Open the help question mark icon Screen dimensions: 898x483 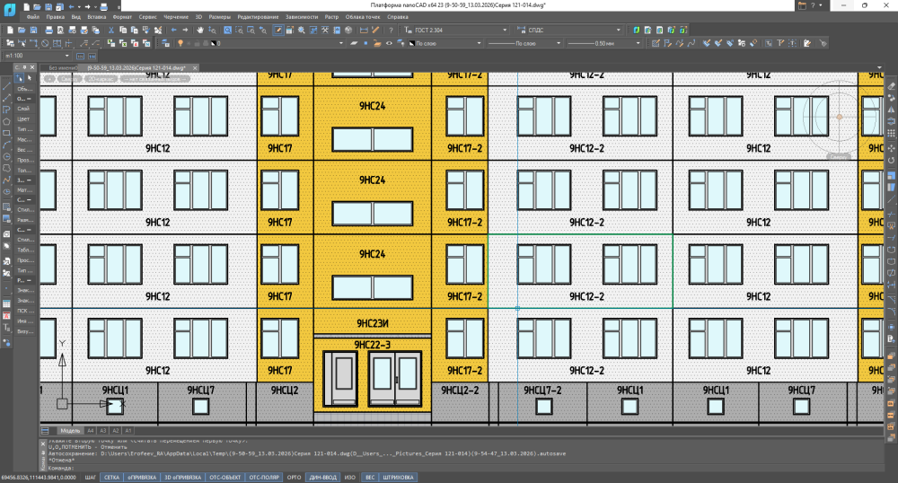[x=392, y=30]
